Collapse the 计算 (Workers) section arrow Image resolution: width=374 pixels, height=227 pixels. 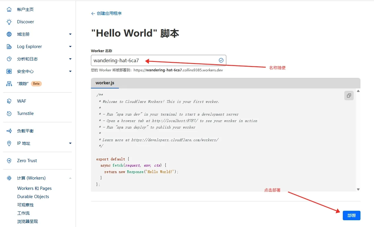point(70,178)
